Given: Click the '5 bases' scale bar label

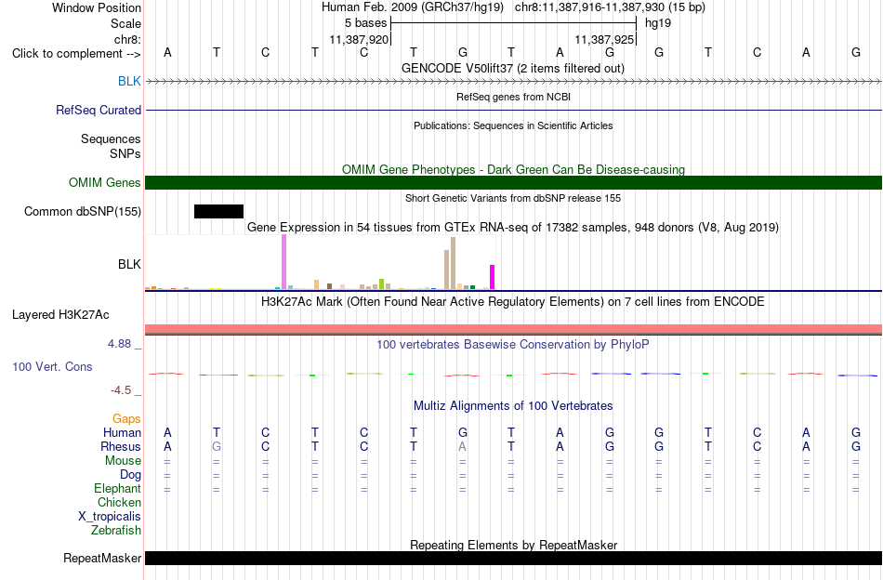Looking at the screenshot, I should pyautogui.click(x=365, y=23).
